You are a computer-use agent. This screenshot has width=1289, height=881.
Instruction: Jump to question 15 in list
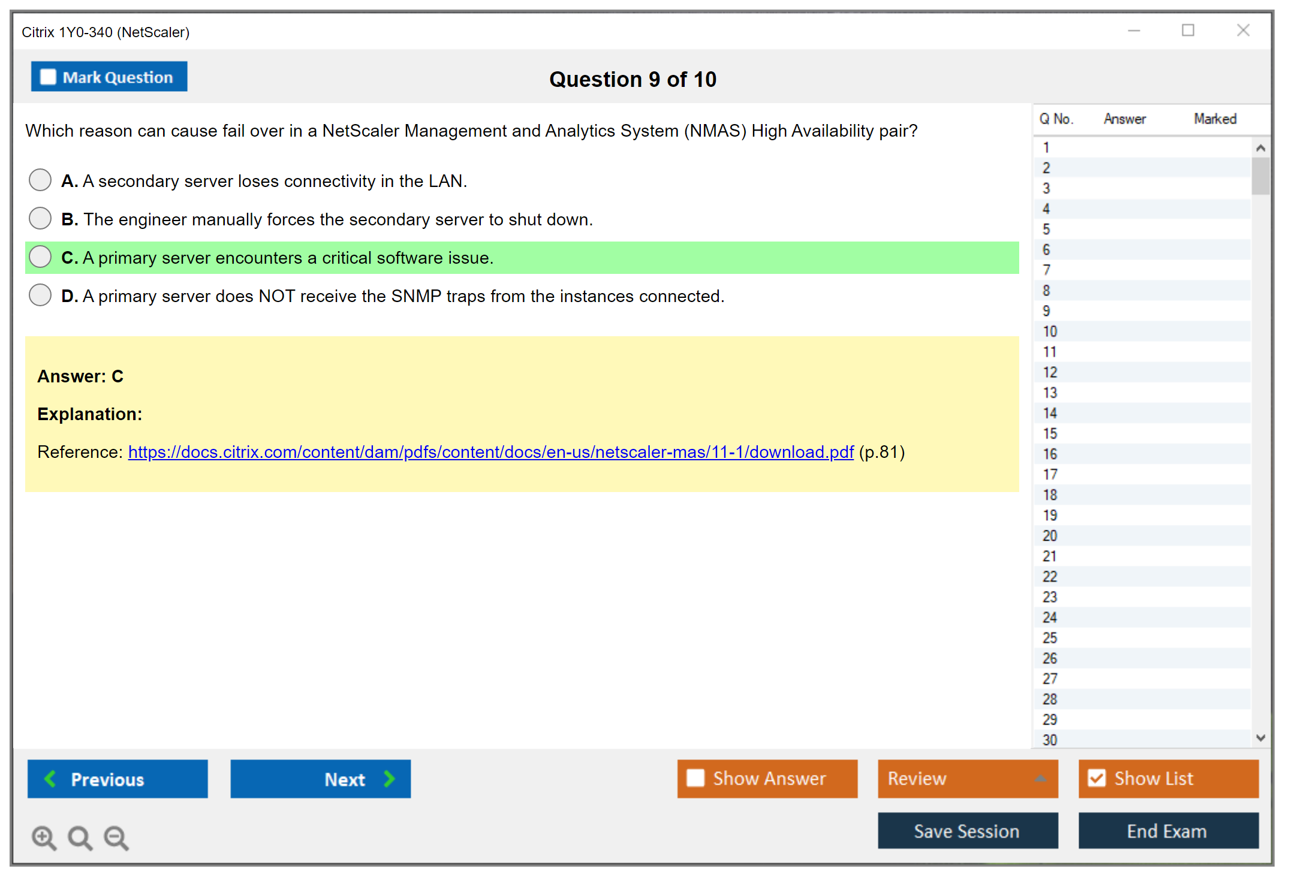click(x=1050, y=433)
